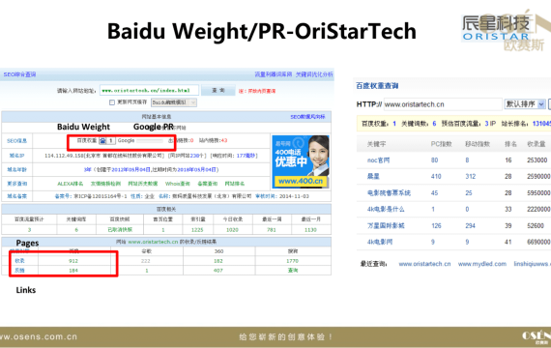The width and height of the screenshot is (551, 348).
Task: Click mobile index 294 in keyword table
Action: click(x=471, y=225)
